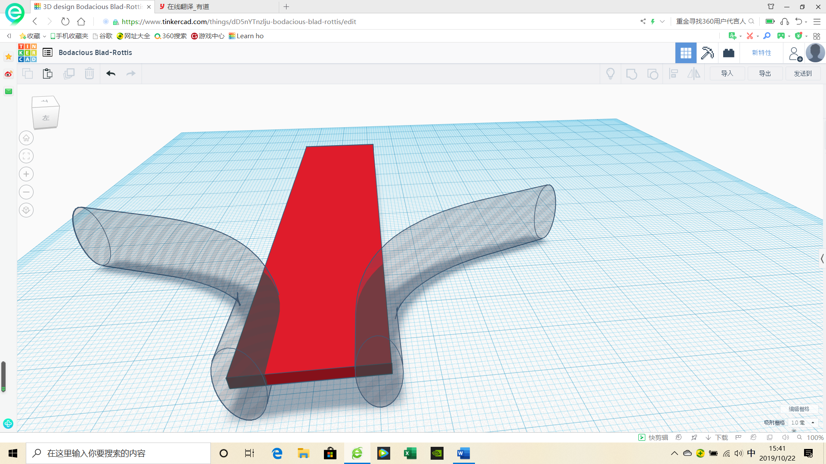Go to browser home page
826x464 pixels.
coord(81,21)
